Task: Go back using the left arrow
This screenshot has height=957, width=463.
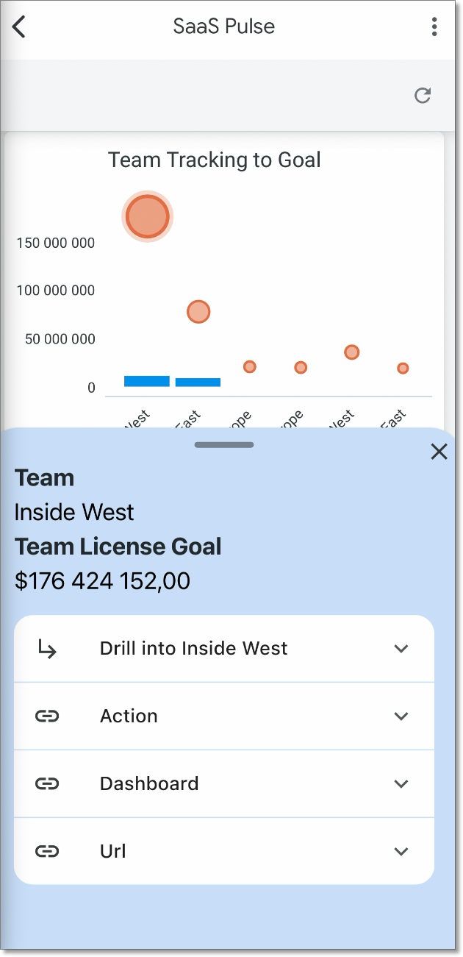Action: [x=19, y=27]
